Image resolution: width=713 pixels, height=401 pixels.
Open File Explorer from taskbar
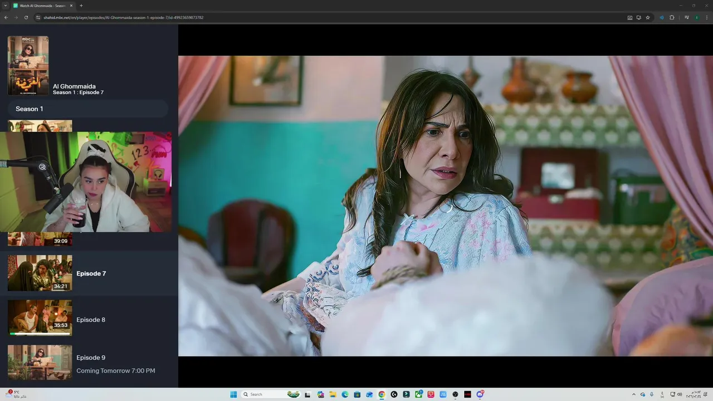tap(333, 394)
